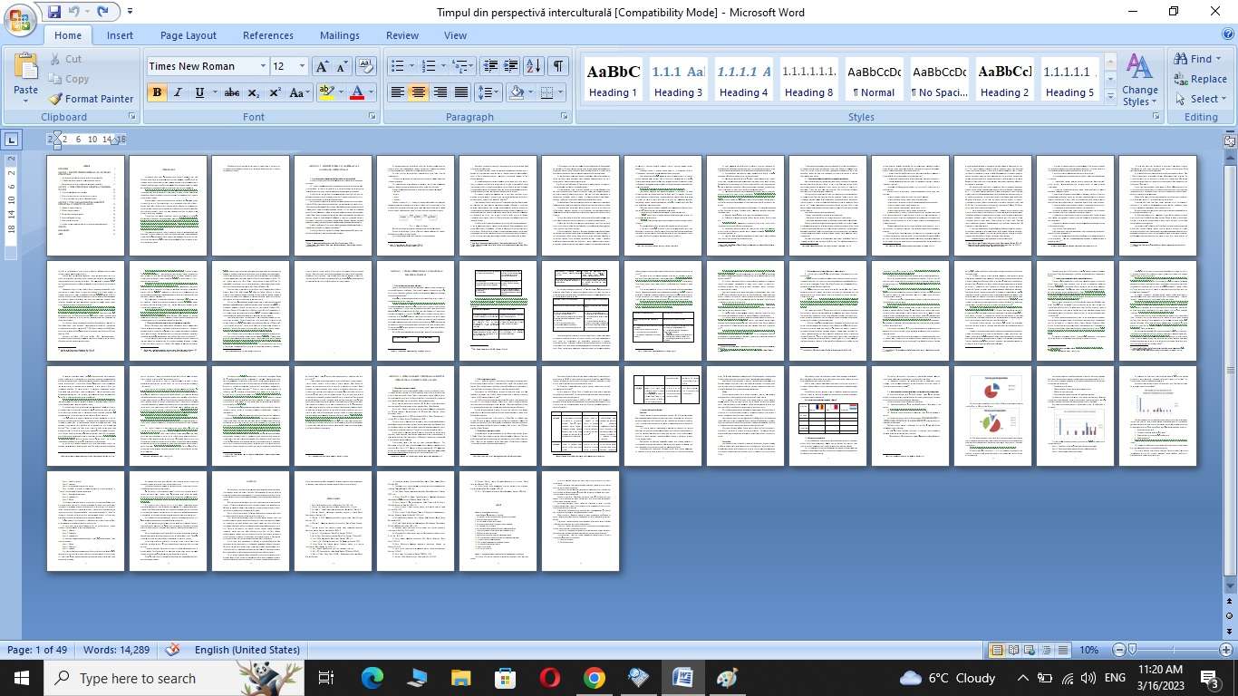The width and height of the screenshot is (1238, 696).
Task: Click the Increase Indent icon
Action: pos(511,66)
